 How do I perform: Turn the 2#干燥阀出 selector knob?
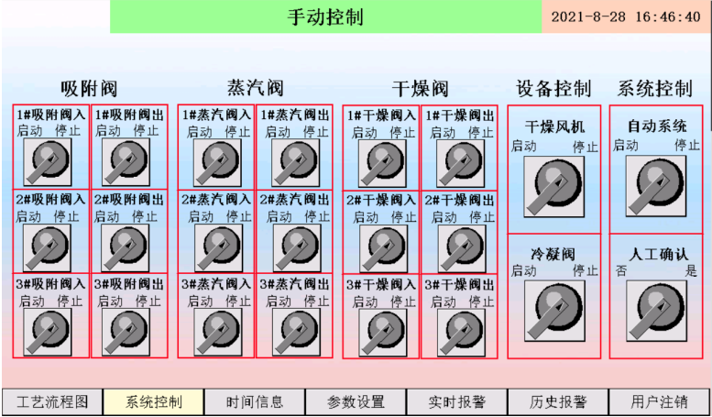(461, 248)
